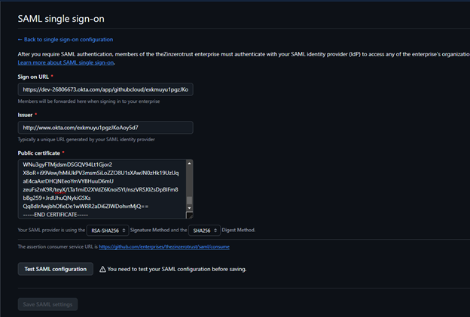The width and height of the screenshot is (470, 317).
Task: Click the 'WNu3gyFTMjdsmDSGQV94Lt1Gjor2' certificate line
Action: coord(68,165)
